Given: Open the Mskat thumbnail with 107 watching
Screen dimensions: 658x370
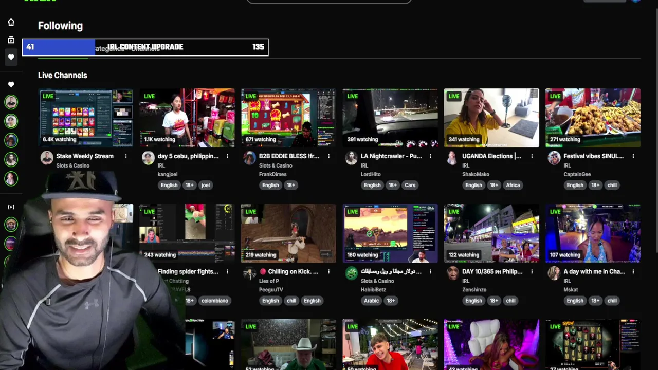Looking at the screenshot, I should click(593, 233).
